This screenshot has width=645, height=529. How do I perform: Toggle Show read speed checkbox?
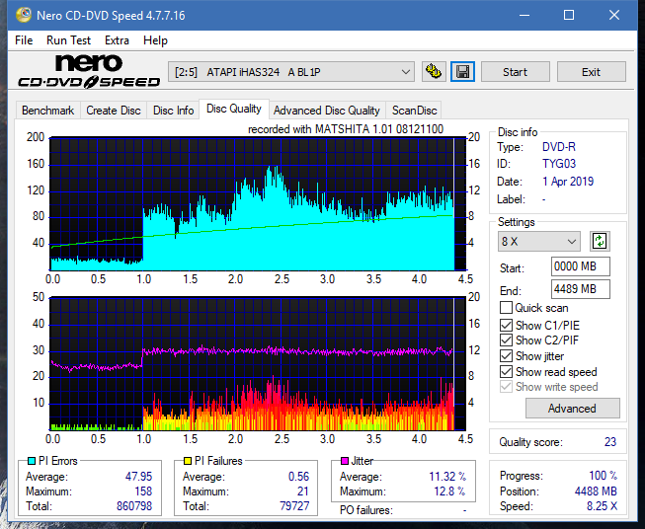click(506, 371)
